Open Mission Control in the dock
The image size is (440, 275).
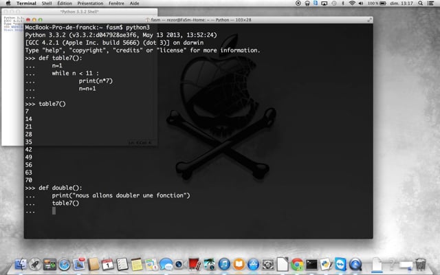(x=49, y=264)
